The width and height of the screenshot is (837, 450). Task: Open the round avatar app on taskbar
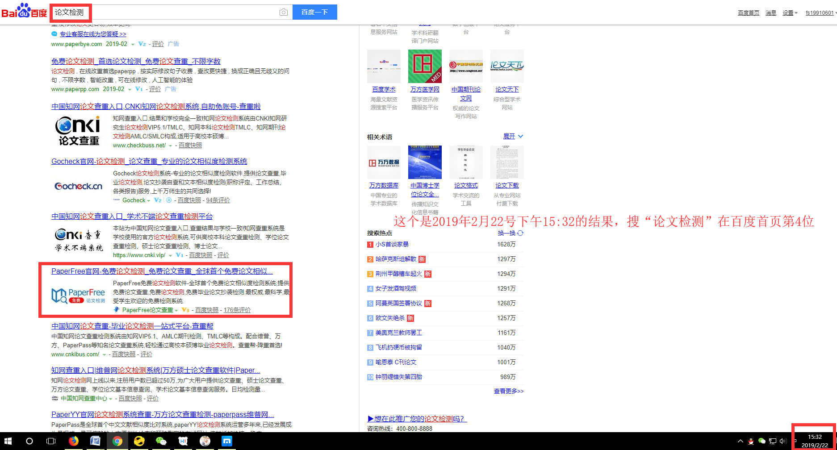coord(205,441)
